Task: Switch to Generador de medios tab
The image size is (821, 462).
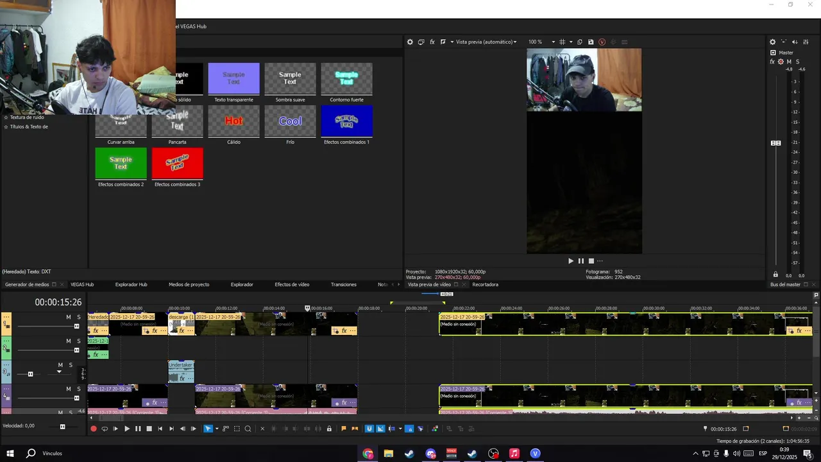Action: pyautogui.click(x=27, y=284)
